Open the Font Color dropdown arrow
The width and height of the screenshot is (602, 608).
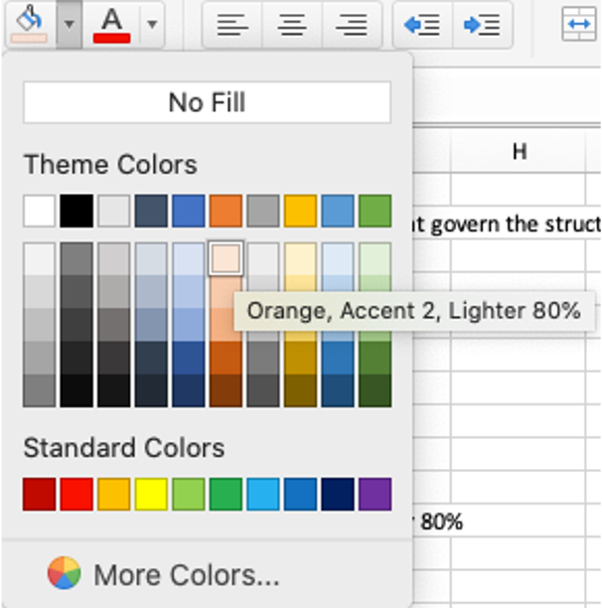(x=151, y=23)
